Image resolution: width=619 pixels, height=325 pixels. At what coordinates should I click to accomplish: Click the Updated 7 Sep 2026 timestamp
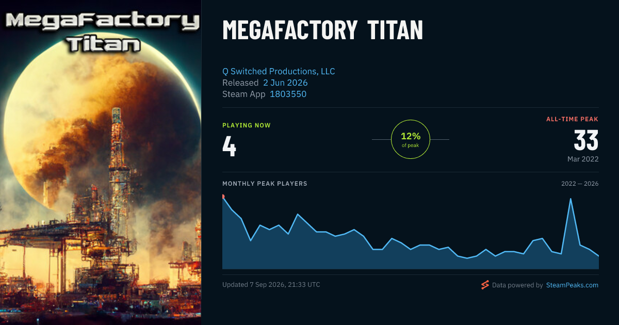(271, 284)
